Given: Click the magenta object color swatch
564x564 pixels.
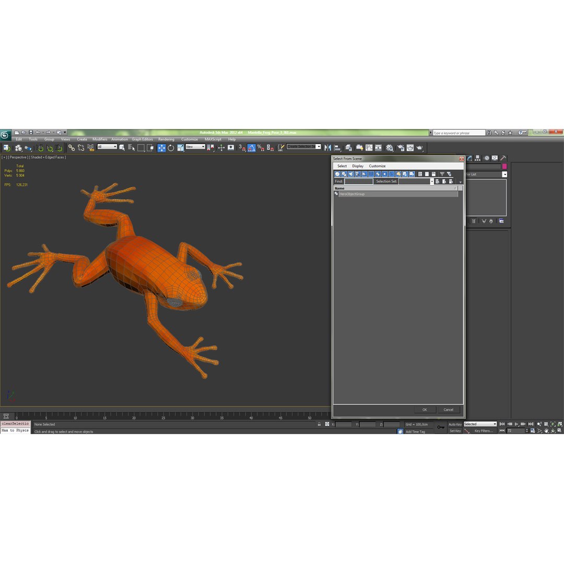Looking at the screenshot, I should (504, 166).
